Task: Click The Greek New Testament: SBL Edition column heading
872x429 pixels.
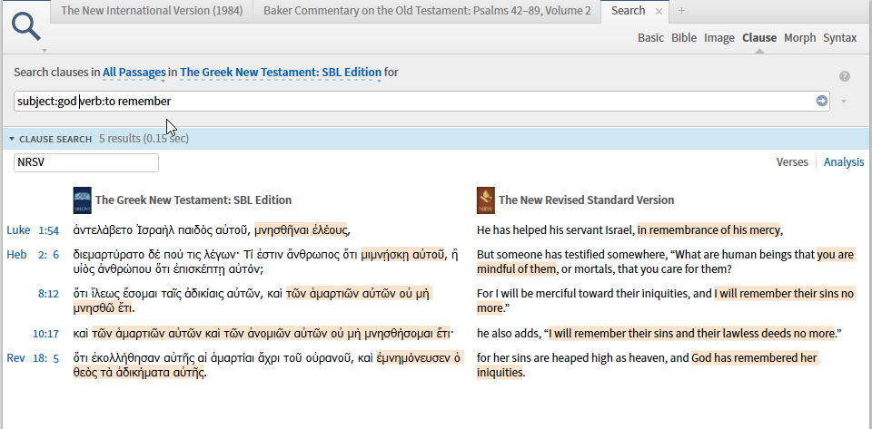Action: click(193, 200)
